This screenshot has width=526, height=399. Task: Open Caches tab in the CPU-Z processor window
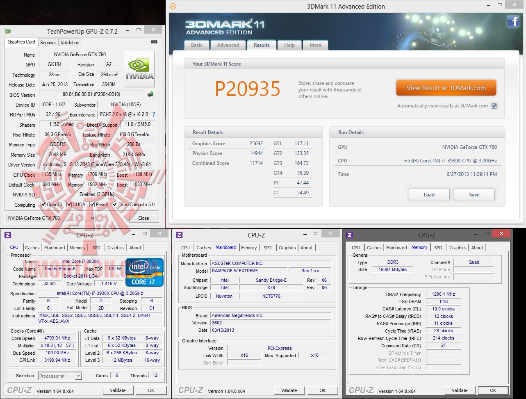click(x=32, y=248)
